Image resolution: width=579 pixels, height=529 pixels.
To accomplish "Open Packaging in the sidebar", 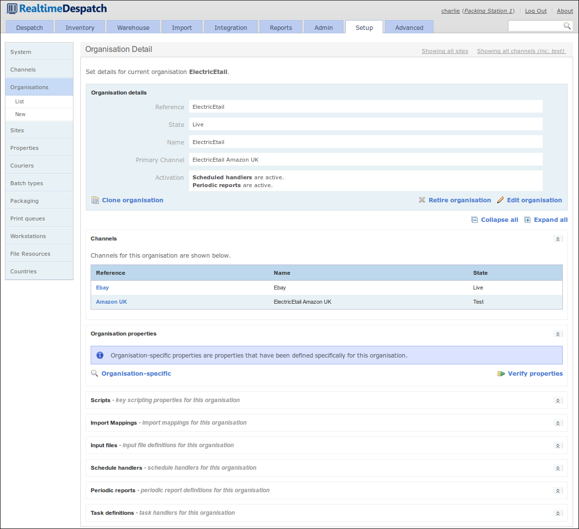I will [39, 201].
